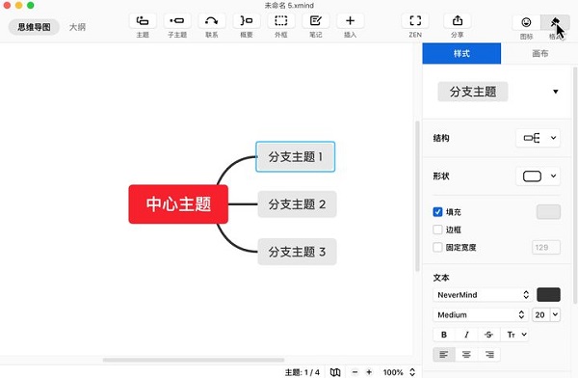Switch to the 样式 style tab
The height and width of the screenshot is (378, 578).
pos(461,54)
